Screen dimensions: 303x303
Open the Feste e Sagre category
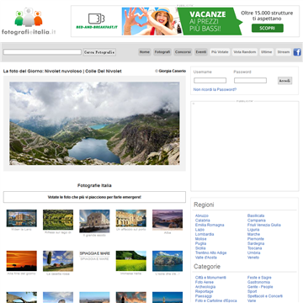coord(259,278)
